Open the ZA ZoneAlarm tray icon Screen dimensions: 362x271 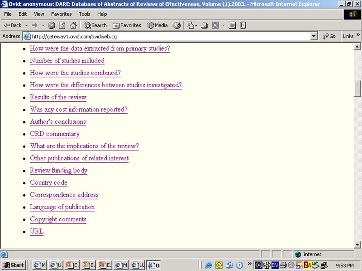[307, 265]
